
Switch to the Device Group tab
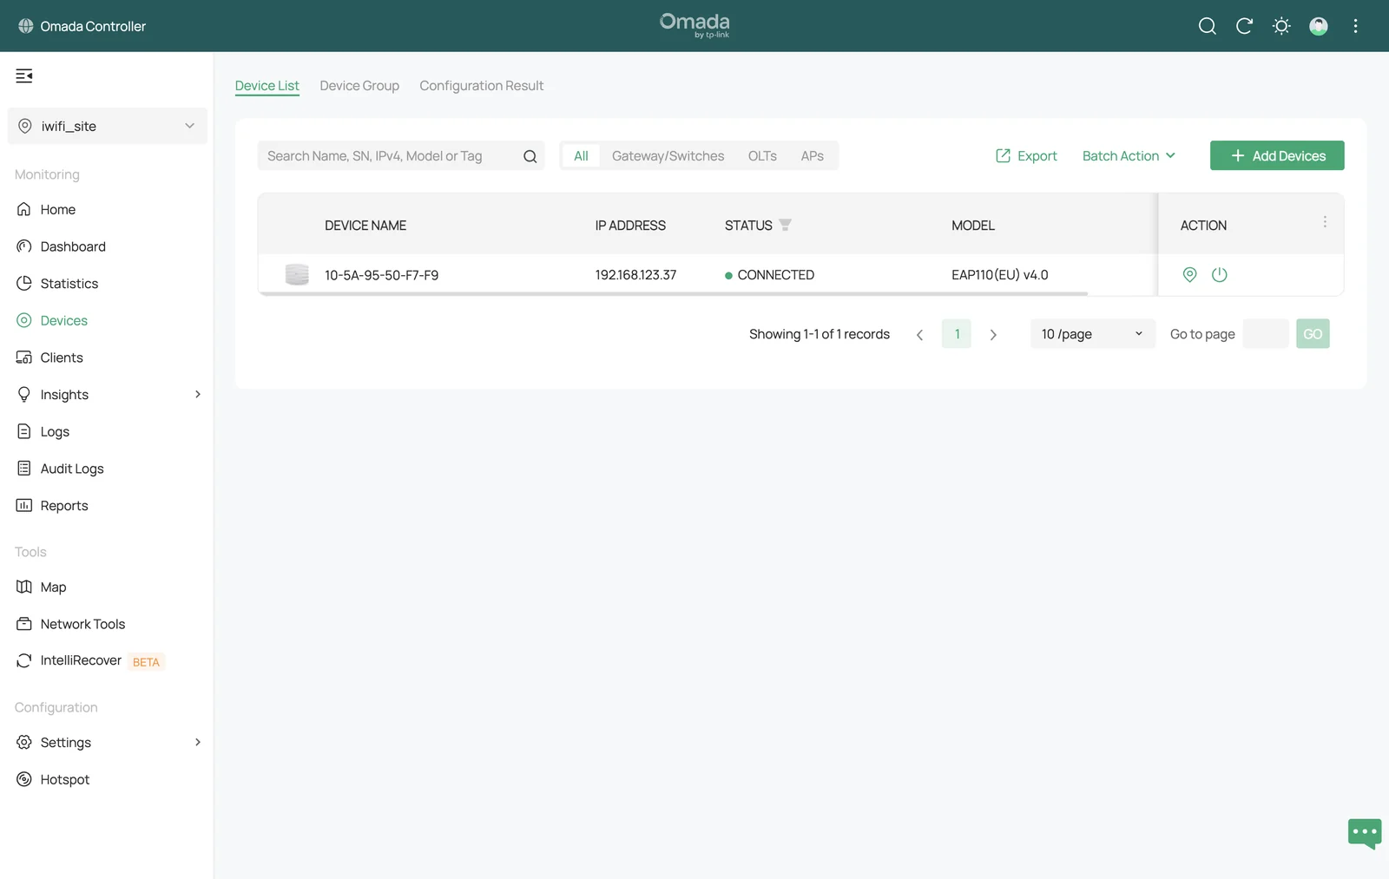pyautogui.click(x=359, y=86)
